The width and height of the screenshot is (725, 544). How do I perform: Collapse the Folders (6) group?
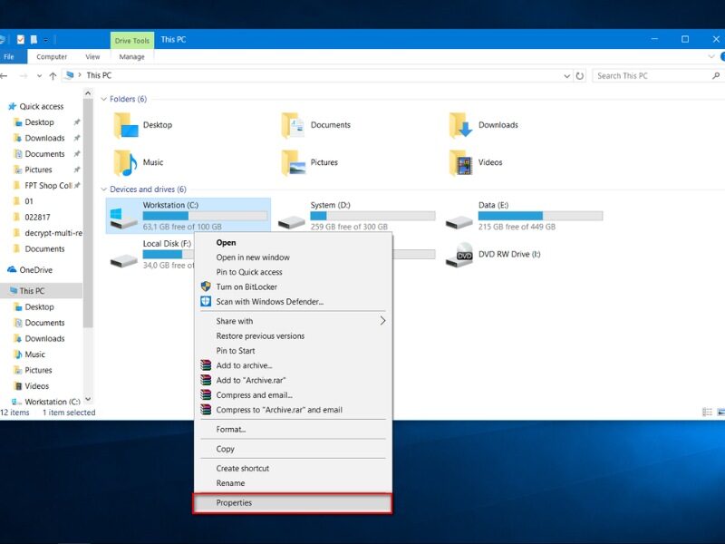pos(104,99)
